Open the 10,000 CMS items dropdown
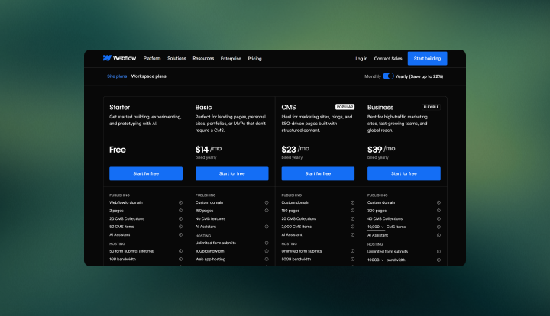The image size is (550, 316). coord(375,227)
